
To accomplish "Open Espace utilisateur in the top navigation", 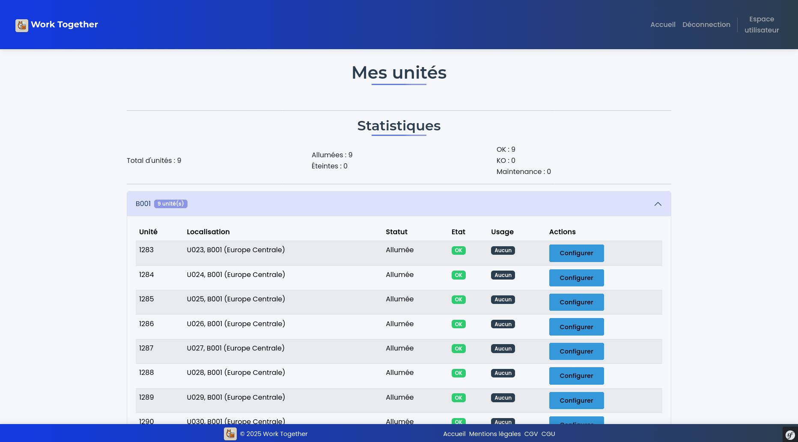I will click(x=762, y=25).
